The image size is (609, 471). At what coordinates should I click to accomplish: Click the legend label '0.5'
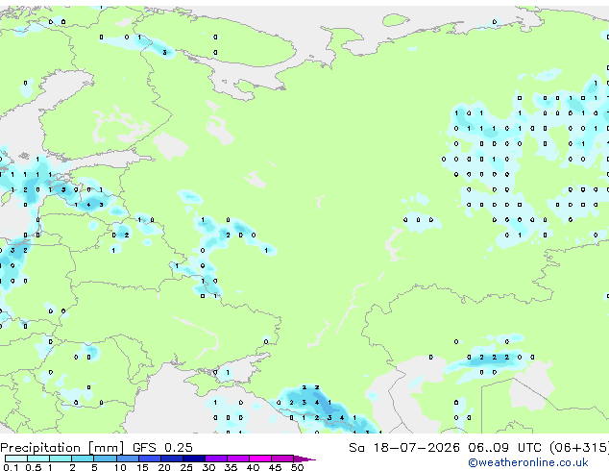point(34,467)
